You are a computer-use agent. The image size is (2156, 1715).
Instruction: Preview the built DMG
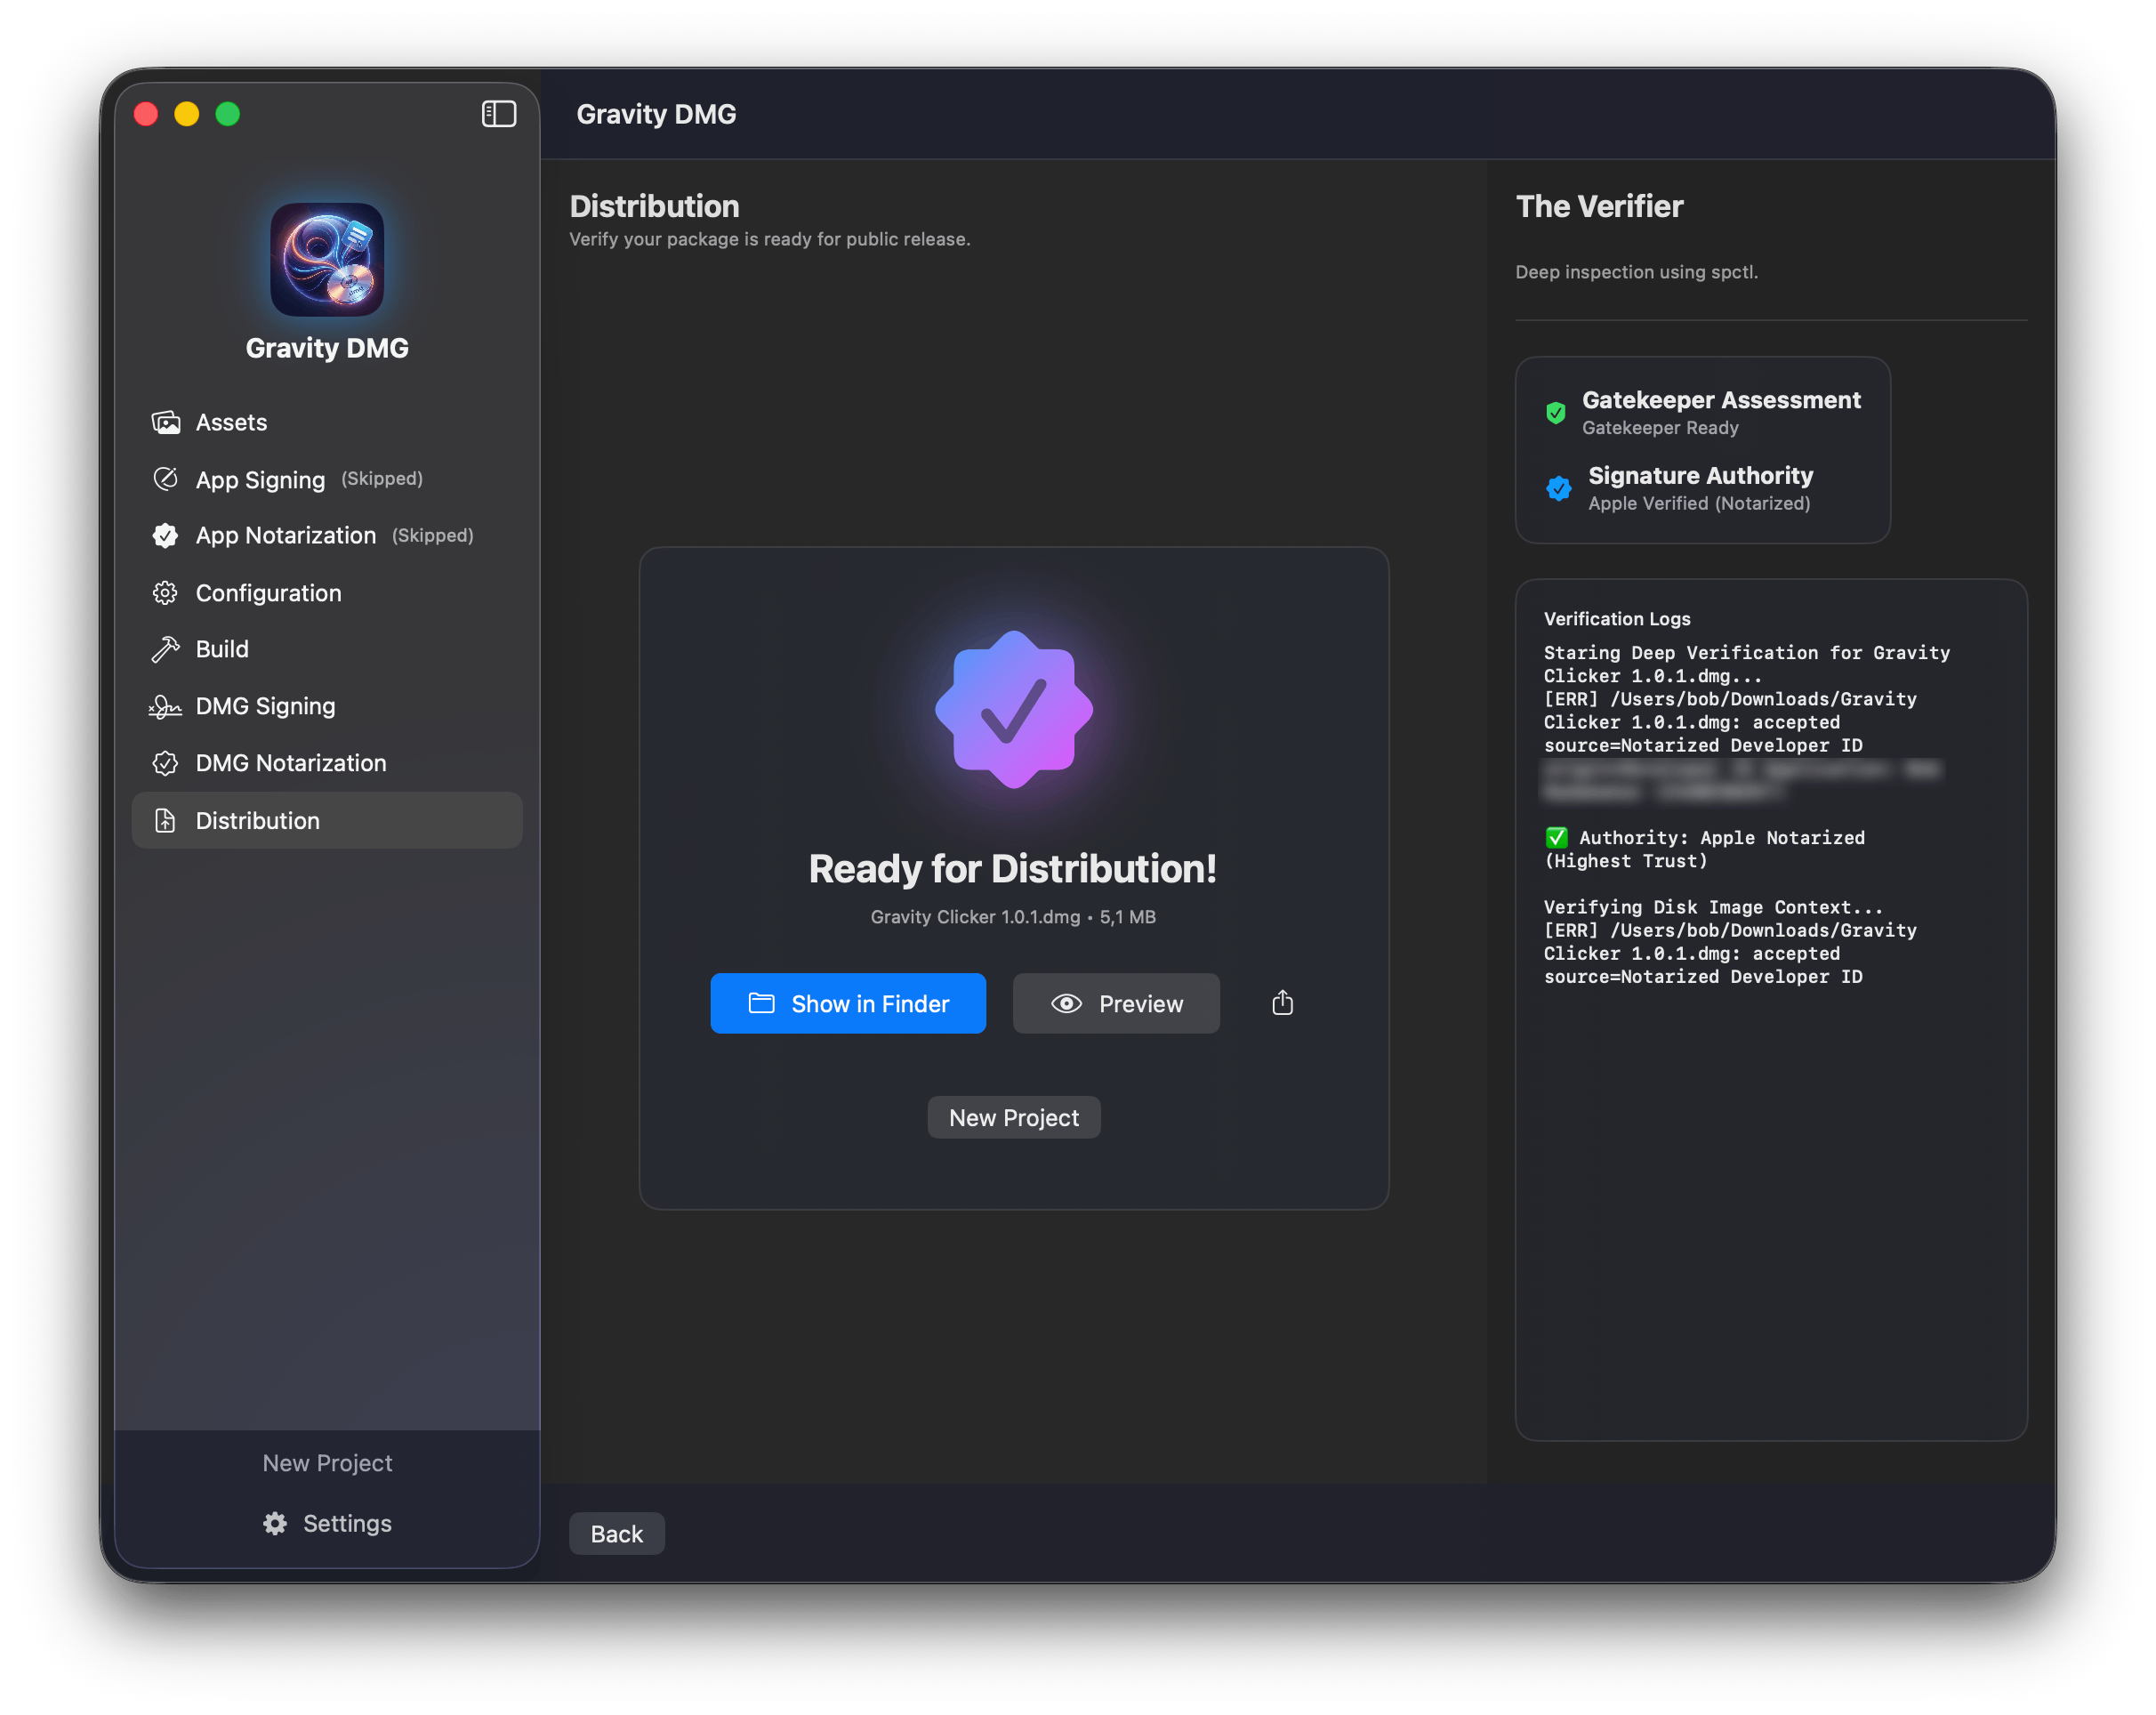tap(1116, 1003)
